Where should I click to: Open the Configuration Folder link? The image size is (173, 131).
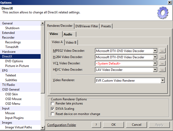62,125
